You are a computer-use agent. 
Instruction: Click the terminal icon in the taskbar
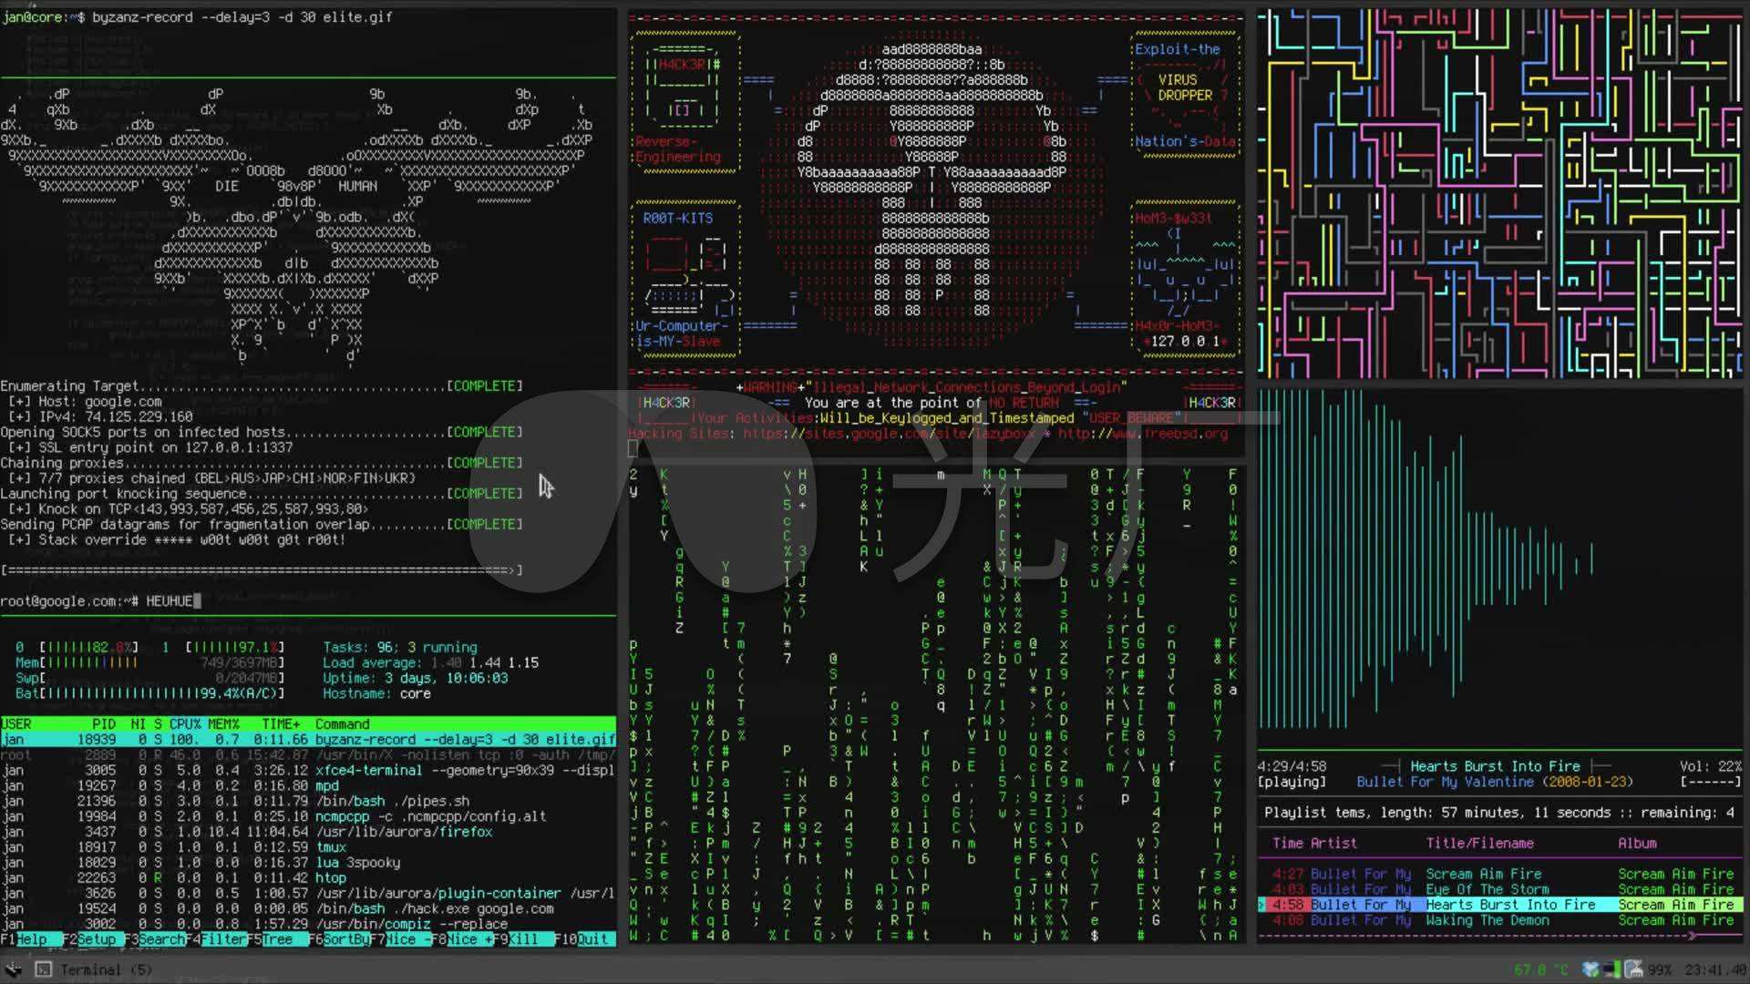[x=43, y=969]
